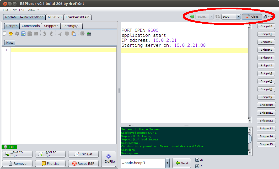The width and height of the screenshot is (279, 169).
Task: Open the Settings tab
Action: (71, 26)
